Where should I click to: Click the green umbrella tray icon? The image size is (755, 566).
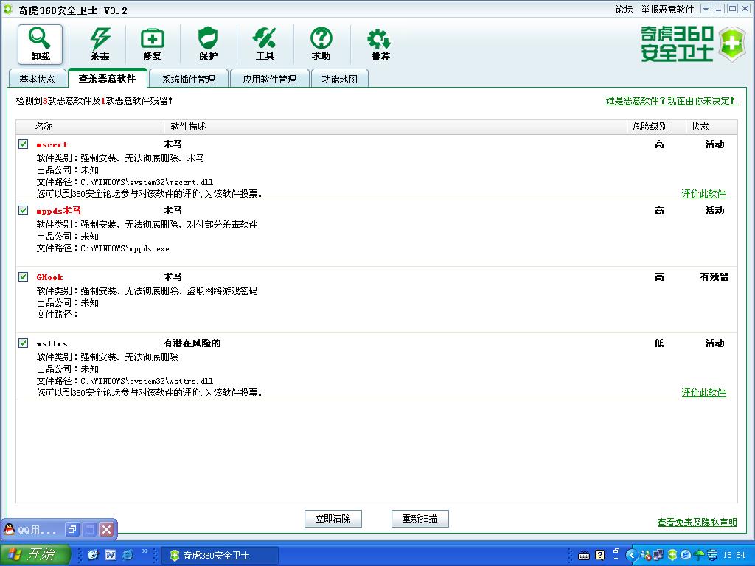699,556
